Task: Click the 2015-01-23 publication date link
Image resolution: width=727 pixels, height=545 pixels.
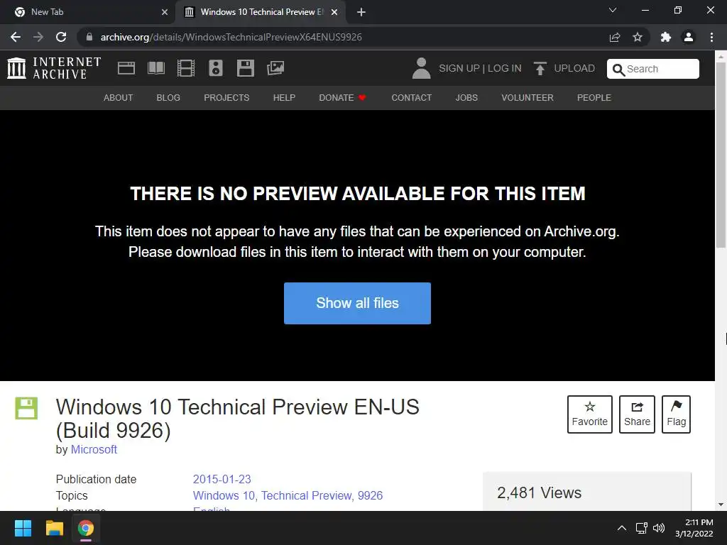Action: 222,479
